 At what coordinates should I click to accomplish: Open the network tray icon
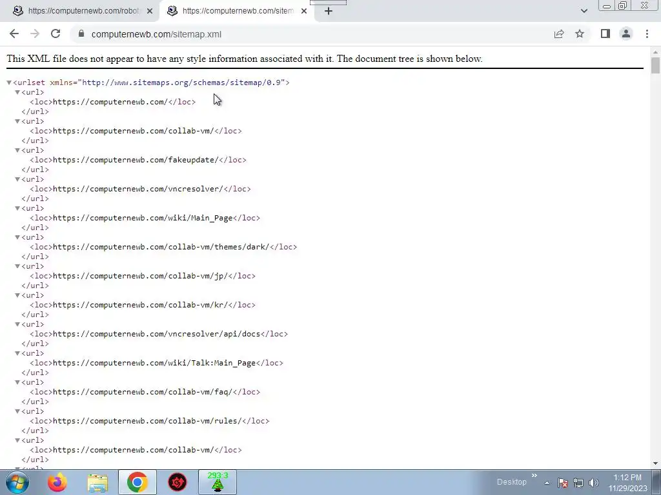coord(578,483)
